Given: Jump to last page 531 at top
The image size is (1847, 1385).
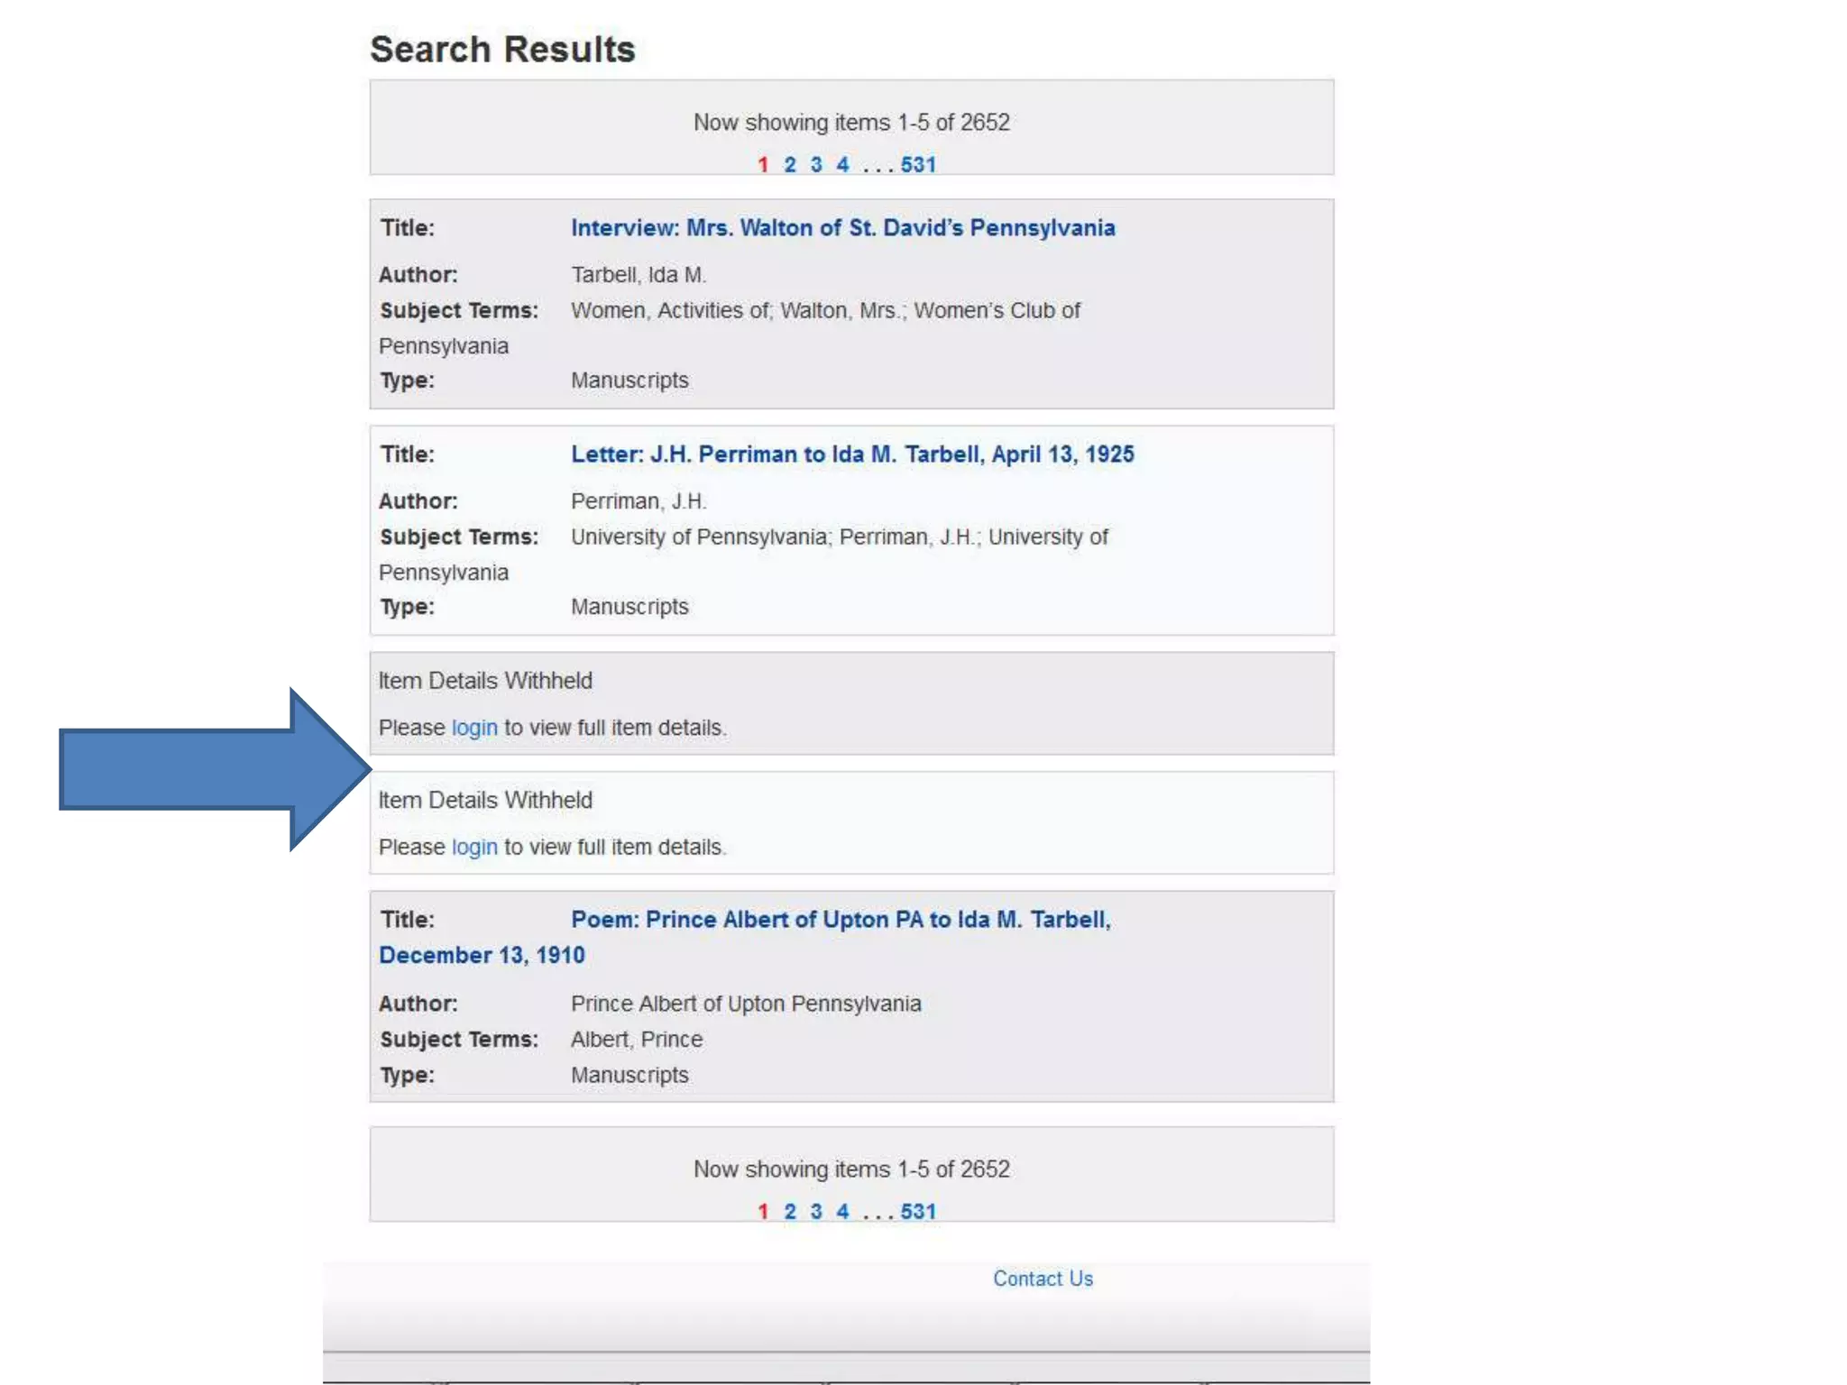Looking at the screenshot, I should coord(917,165).
